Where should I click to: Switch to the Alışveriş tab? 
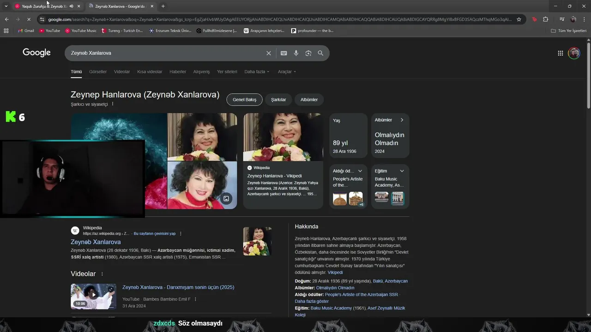pyautogui.click(x=201, y=71)
